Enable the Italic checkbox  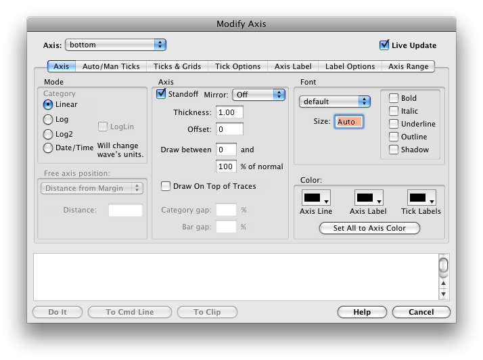393,111
